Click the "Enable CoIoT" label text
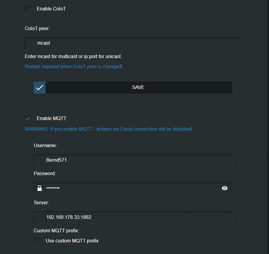The width and height of the screenshot is (269, 254). 51,9
